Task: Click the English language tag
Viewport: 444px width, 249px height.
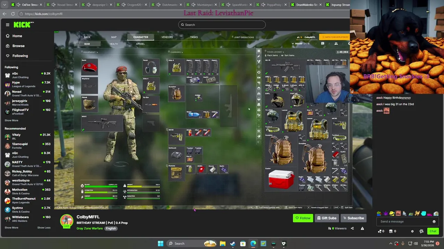Action: (x=111, y=228)
